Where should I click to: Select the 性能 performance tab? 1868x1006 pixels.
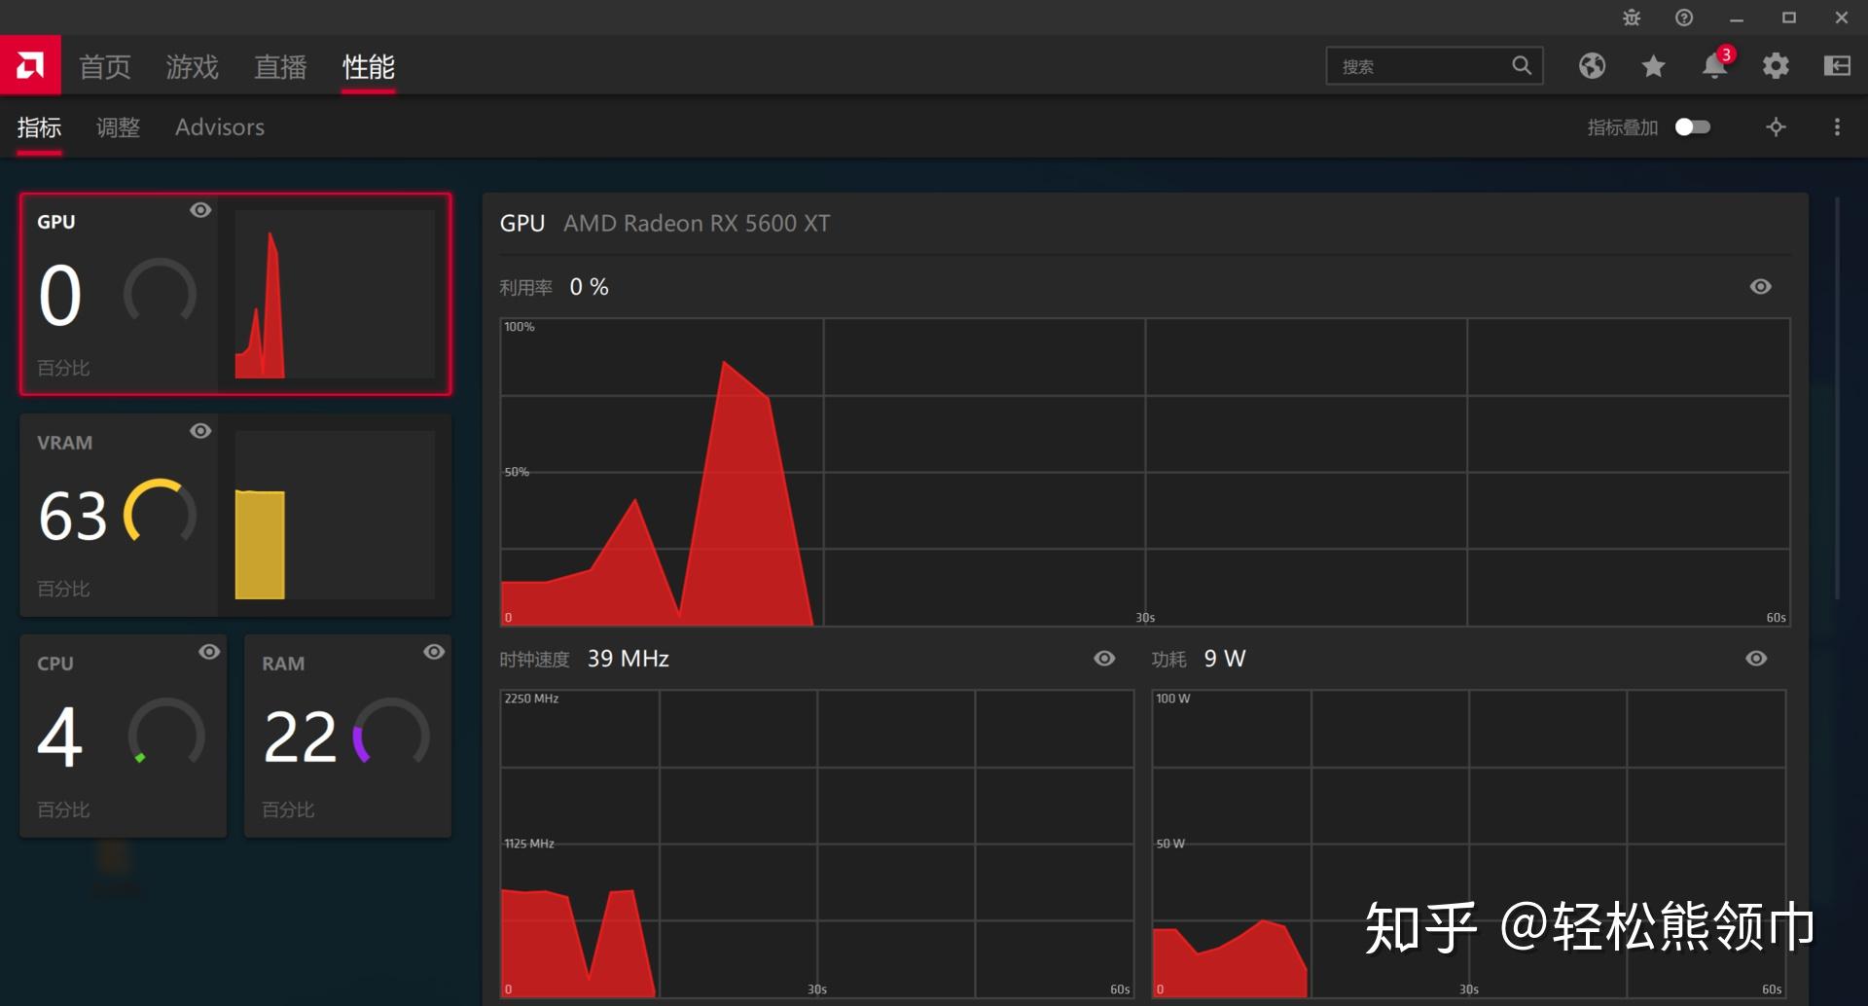(x=369, y=66)
